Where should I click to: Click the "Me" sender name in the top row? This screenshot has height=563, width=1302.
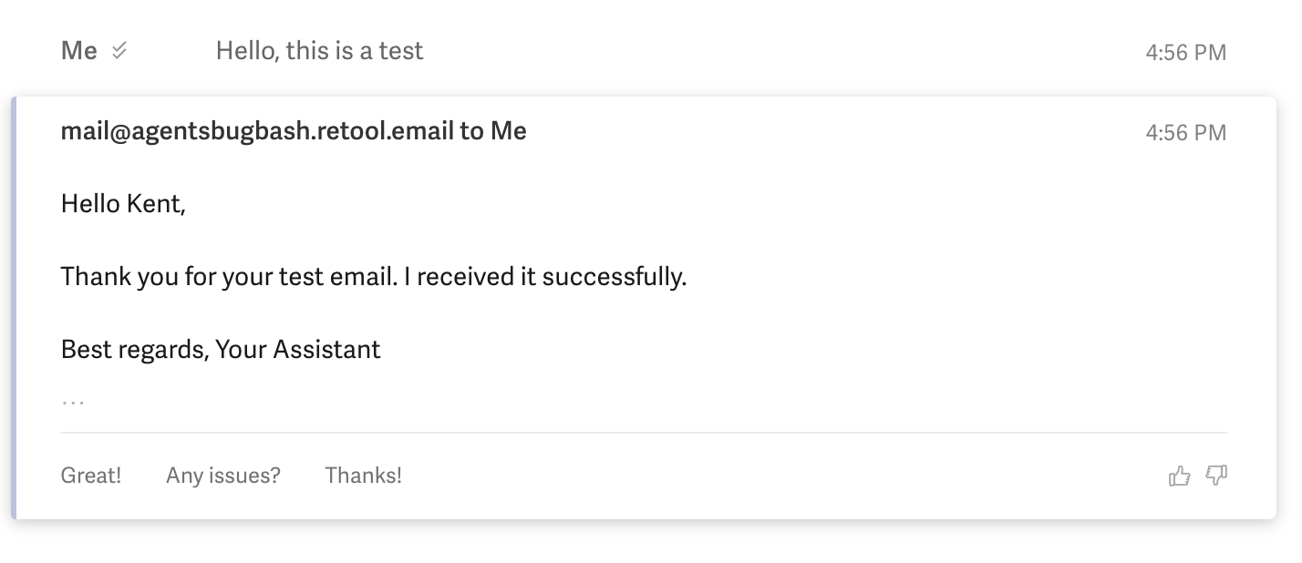pos(79,51)
